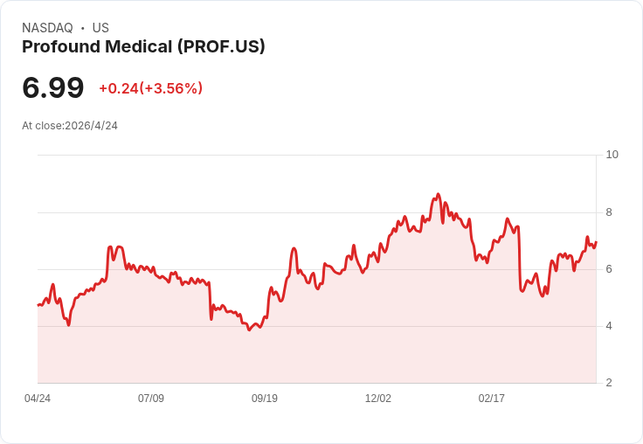Select the 04/24 date on x-axis
This screenshot has width=643, height=444.
[38, 399]
